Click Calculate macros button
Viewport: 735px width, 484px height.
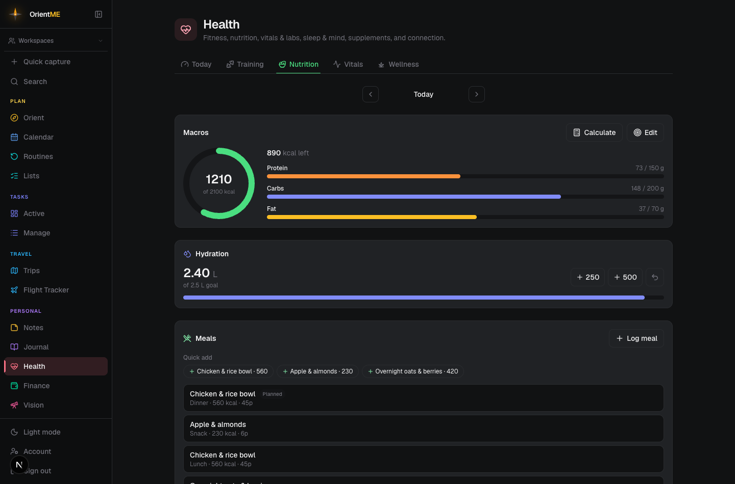pyautogui.click(x=594, y=132)
